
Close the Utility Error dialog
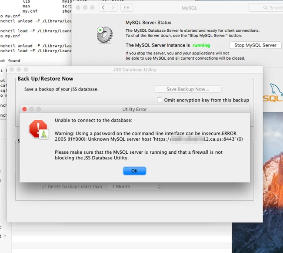(x=24, y=109)
